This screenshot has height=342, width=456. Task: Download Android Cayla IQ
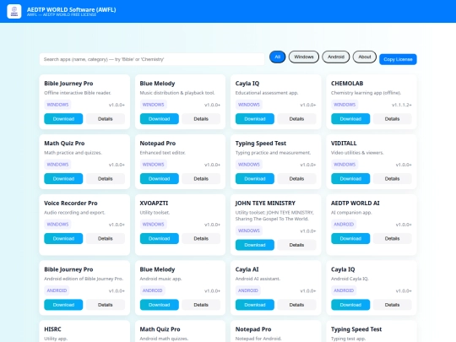(x=350, y=305)
